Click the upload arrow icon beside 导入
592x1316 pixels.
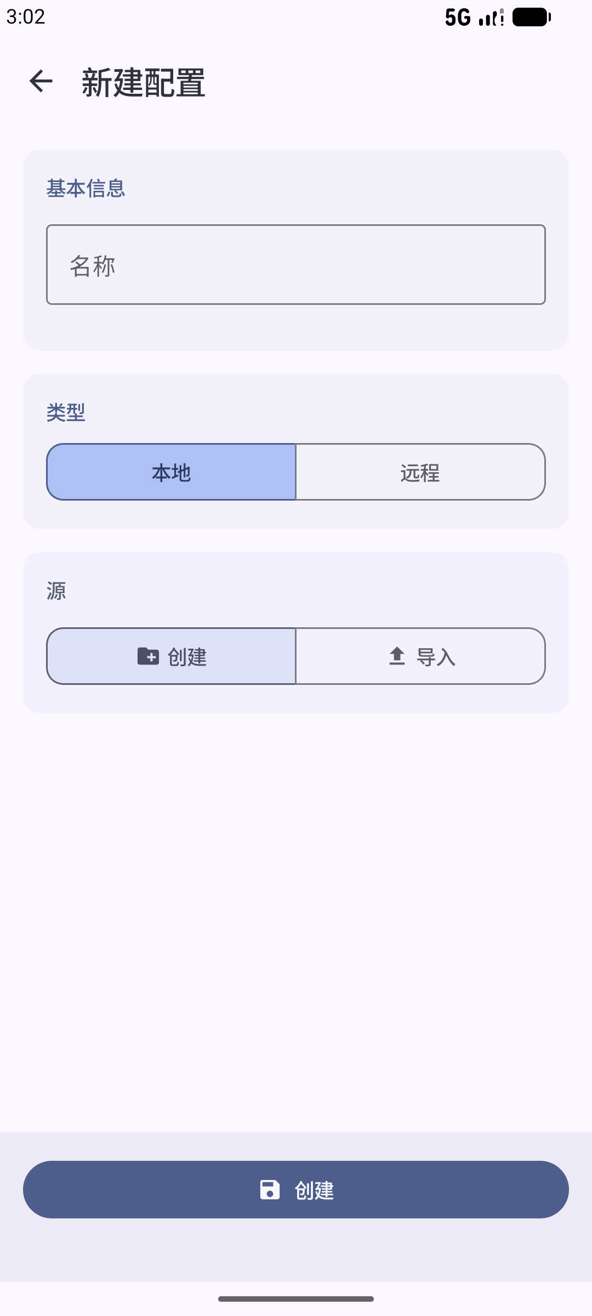pyautogui.click(x=397, y=656)
